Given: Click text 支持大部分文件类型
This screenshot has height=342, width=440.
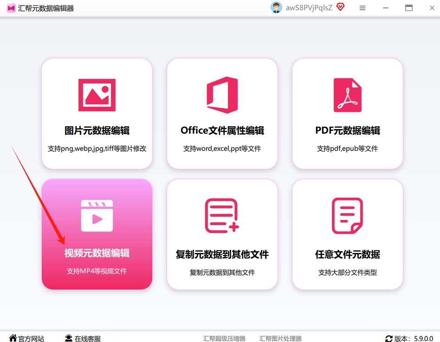Looking at the screenshot, I should point(347,272).
